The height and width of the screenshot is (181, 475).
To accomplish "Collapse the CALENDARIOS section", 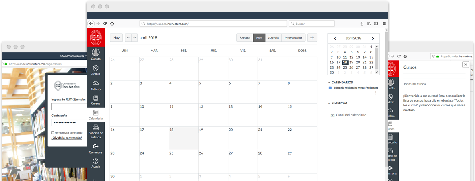I will coord(329,83).
